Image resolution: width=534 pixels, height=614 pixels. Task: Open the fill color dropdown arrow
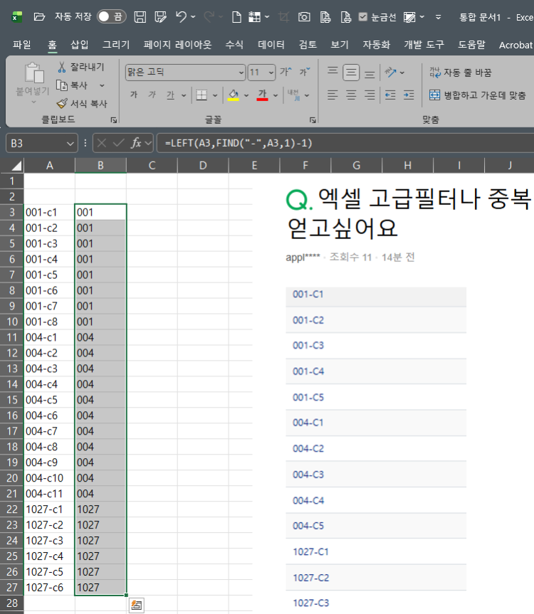pyautogui.click(x=246, y=95)
